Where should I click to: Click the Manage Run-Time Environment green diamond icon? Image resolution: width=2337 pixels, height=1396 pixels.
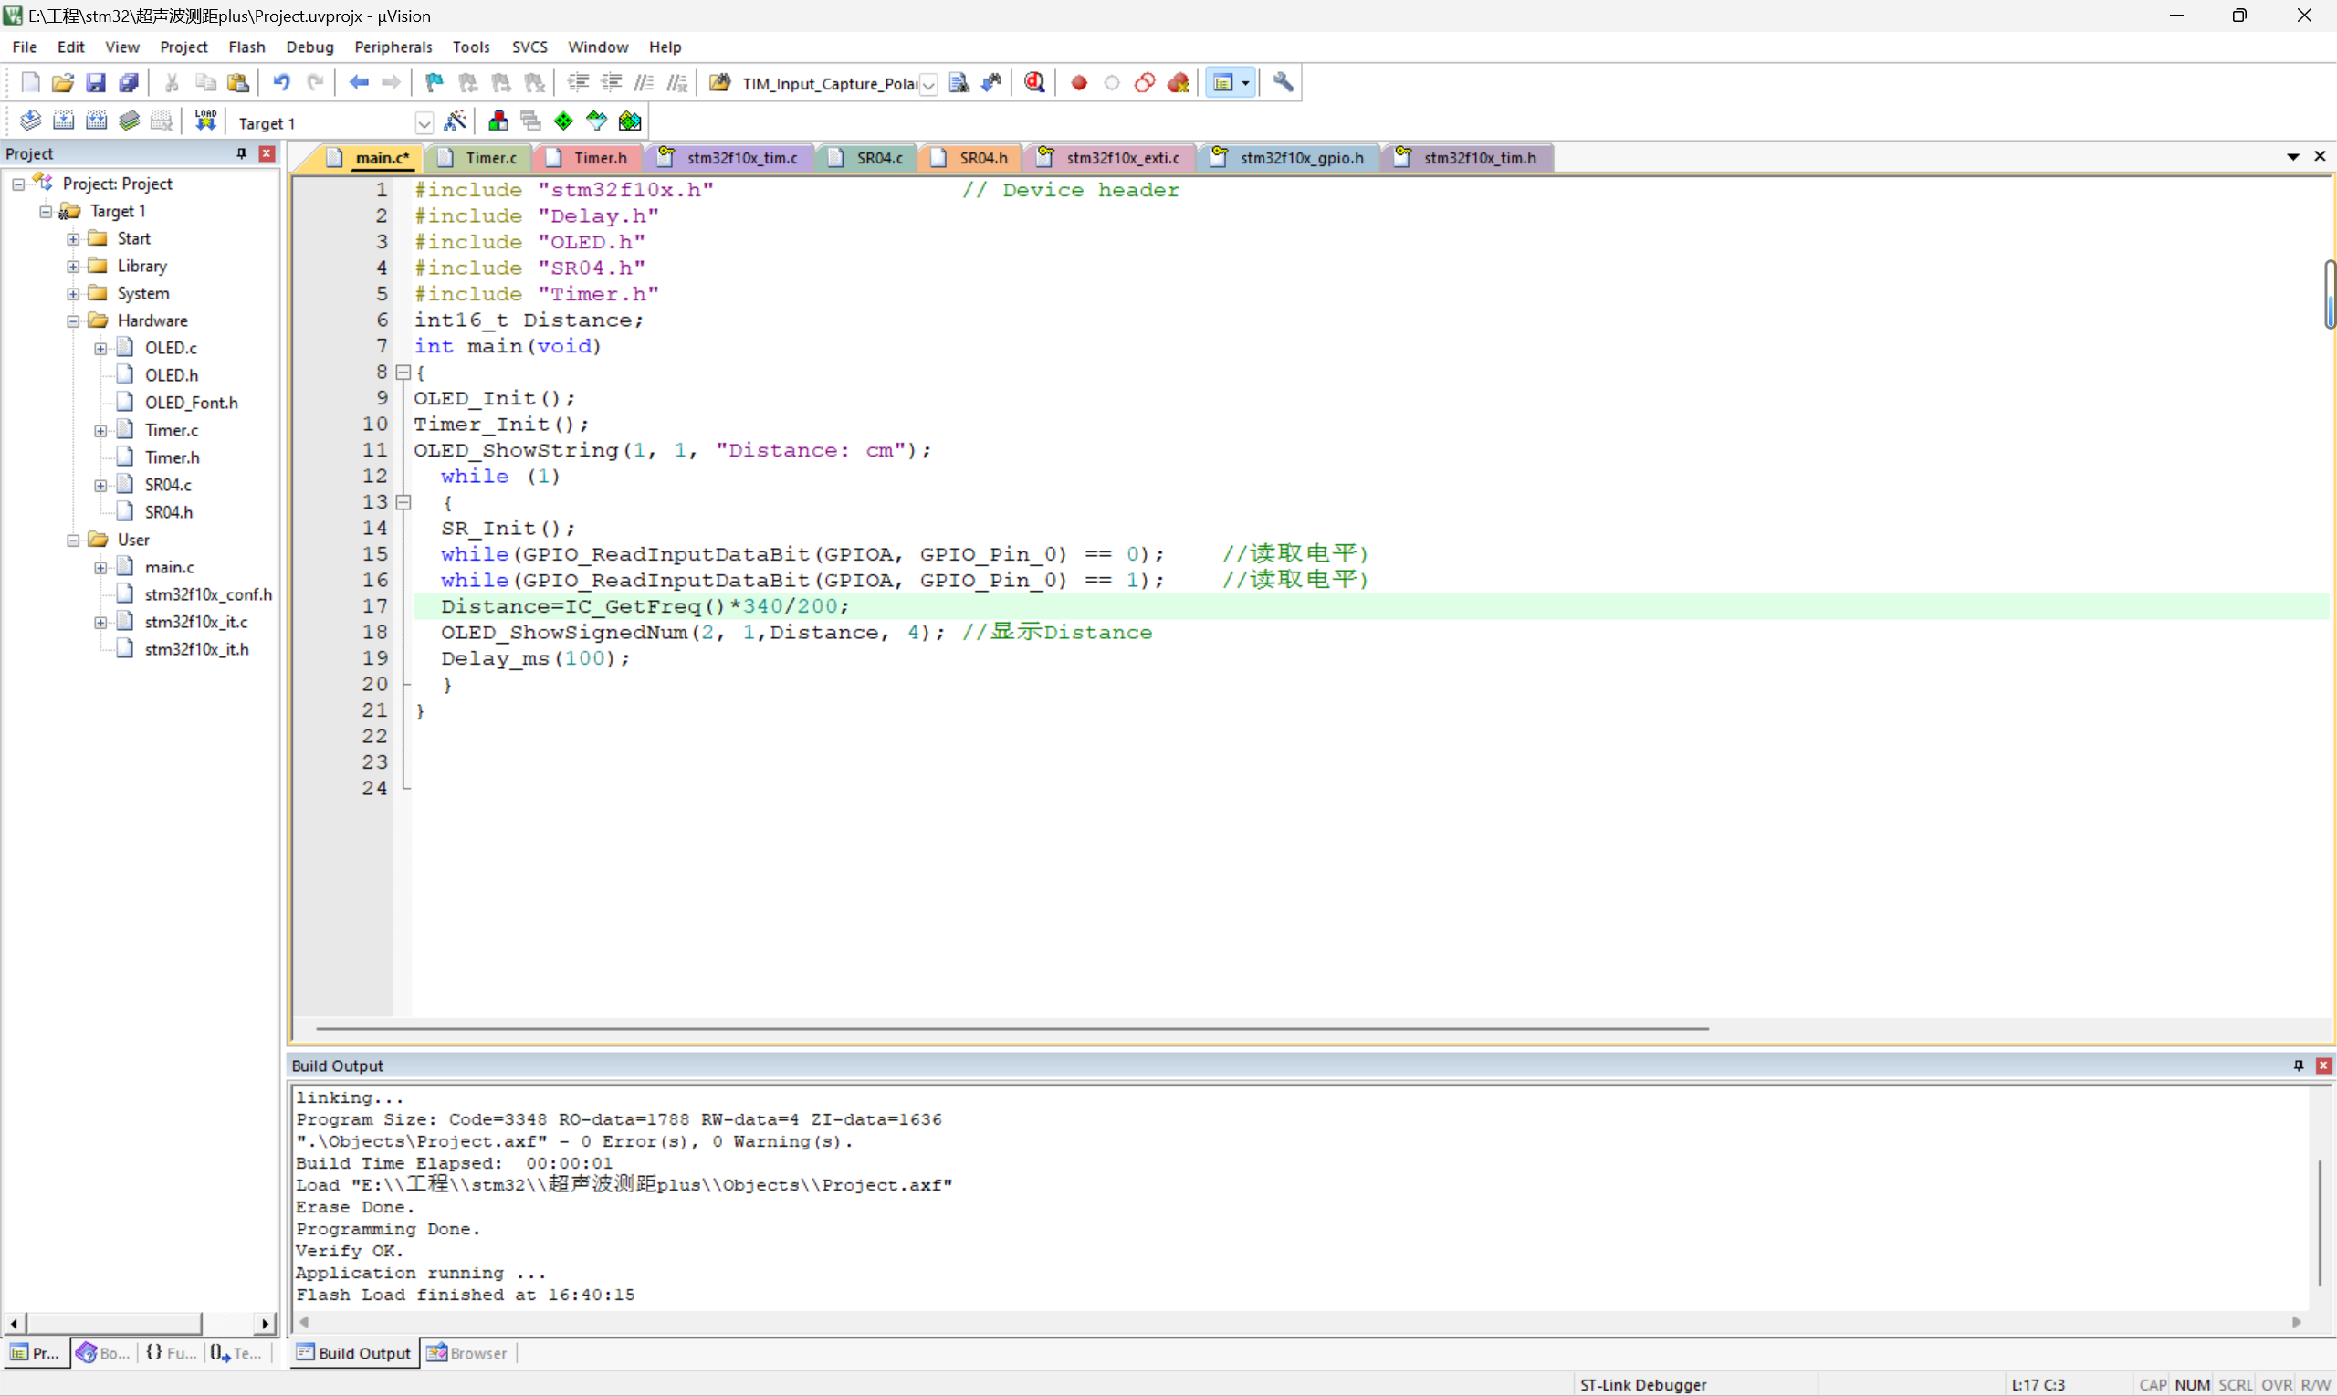(563, 121)
